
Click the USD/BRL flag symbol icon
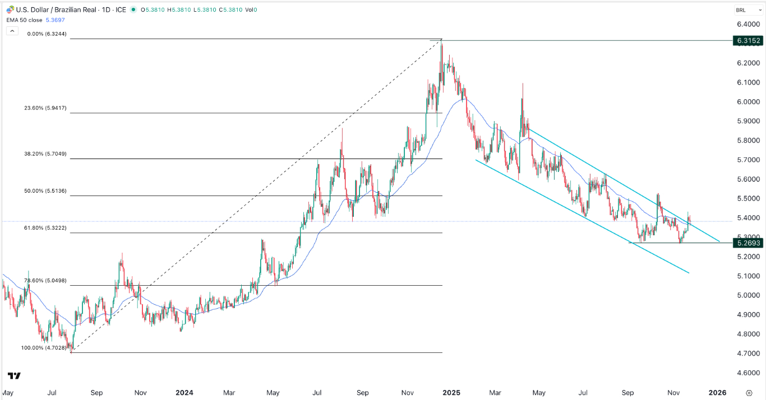click(10, 10)
